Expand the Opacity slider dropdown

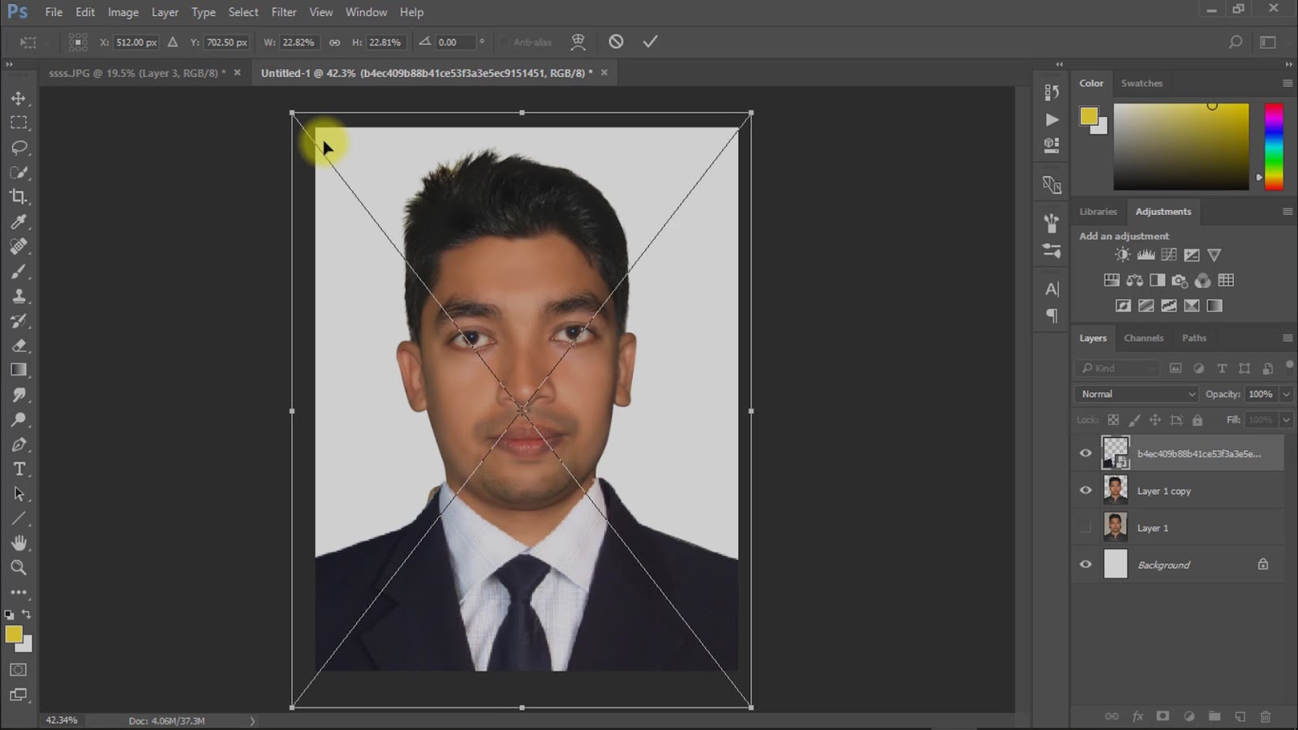pyautogui.click(x=1286, y=394)
